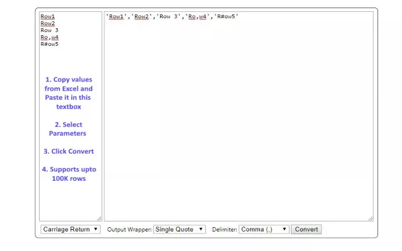Click the '2. Select Parameters' instruction text

click(x=68, y=129)
